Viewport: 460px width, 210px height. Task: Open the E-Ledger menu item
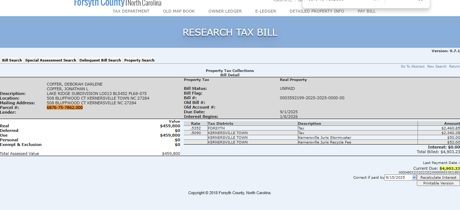click(x=265, y=11)
